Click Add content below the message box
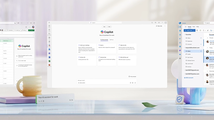The width and height of the screenshot is (214, 120). 82,83
